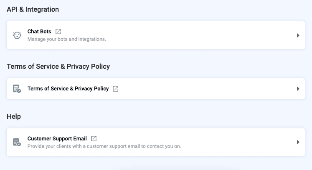
Task: Expand the Customer Support Email row arrow
Action: 298,142
